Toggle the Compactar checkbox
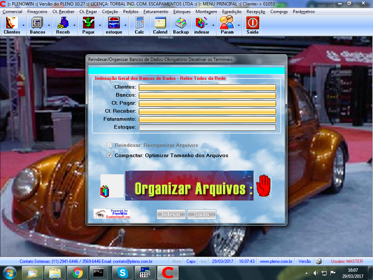The image size is (373, 280). click(x=110, y=155)
